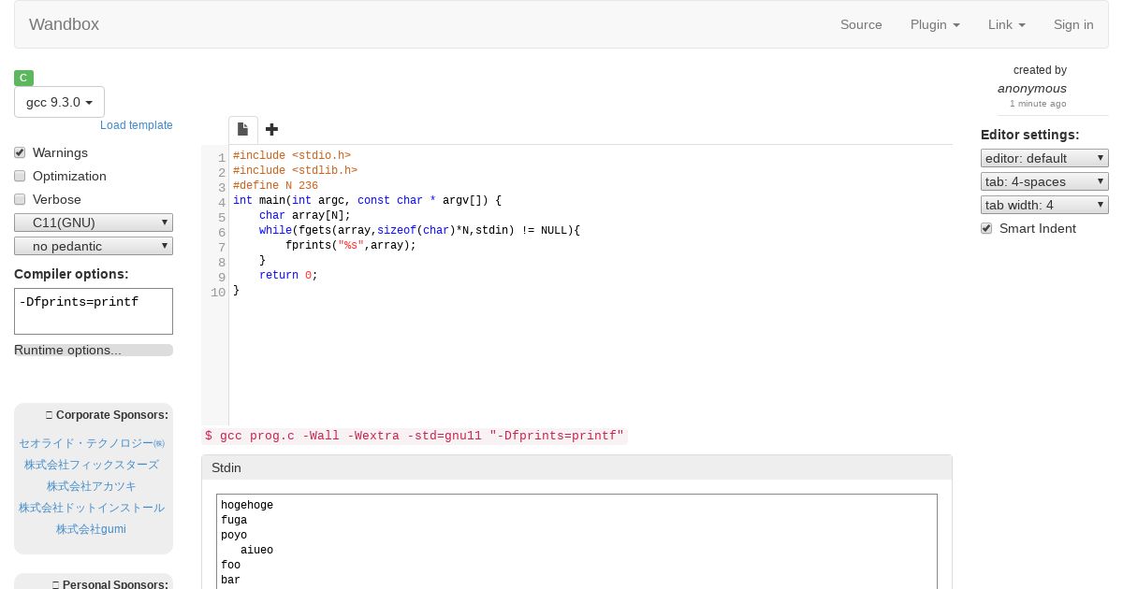Click the fprints code line in editor

[350, 245]
